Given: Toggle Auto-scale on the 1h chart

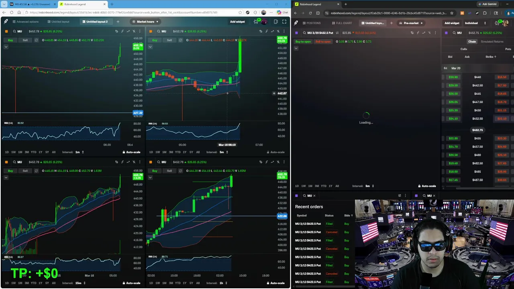Looking at the screenshot, I should 275,283.
